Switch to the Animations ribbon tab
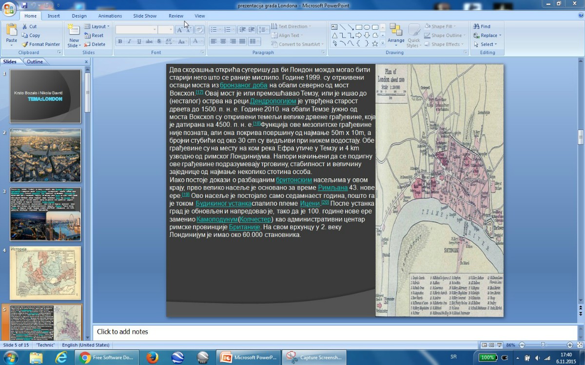 pyautogui.click(x=110, y=16)
